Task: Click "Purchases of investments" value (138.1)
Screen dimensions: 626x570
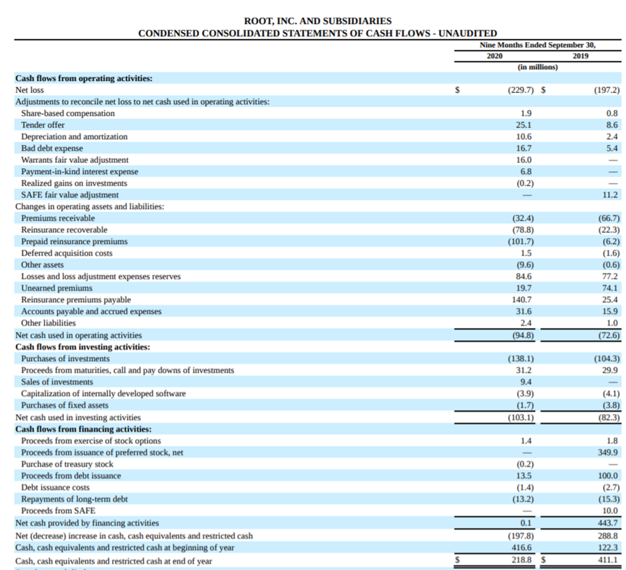Action: tap(521, 358)
